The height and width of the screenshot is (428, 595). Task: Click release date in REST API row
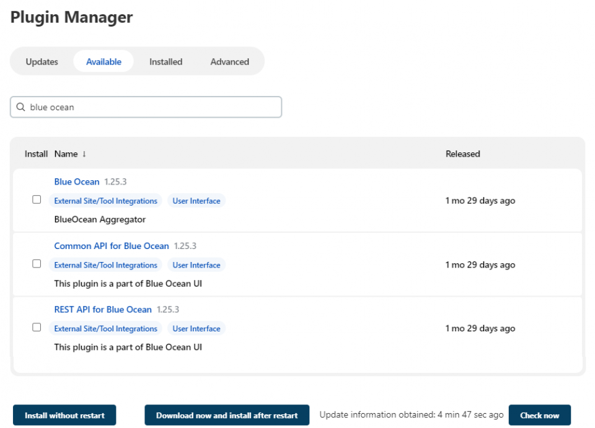[480, 328]
